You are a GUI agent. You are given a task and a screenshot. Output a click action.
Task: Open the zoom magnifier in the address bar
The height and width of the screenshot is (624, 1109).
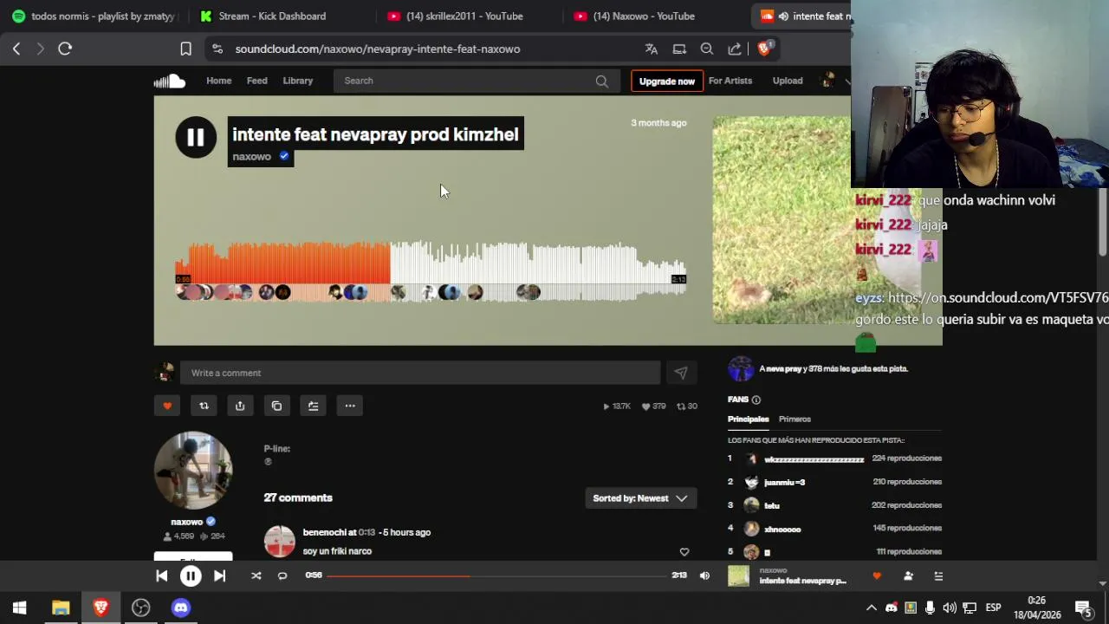[x=707, y=49]
